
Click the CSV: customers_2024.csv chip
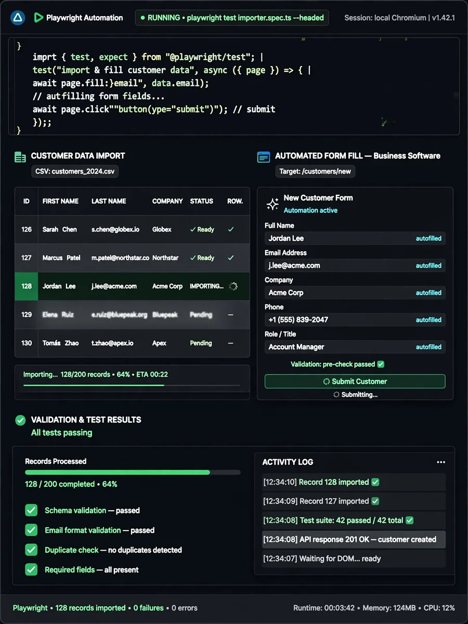click(x=75, y=171)
